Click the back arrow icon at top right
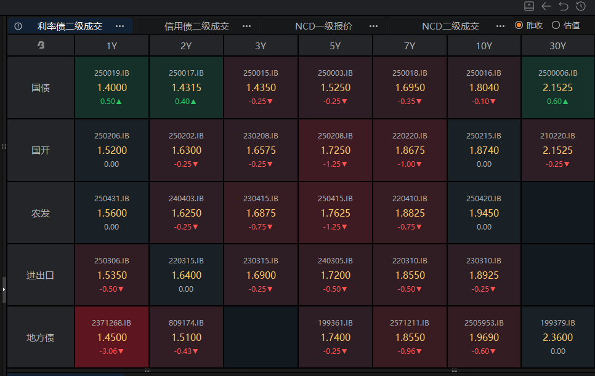This screenshot has width=595, height=376. [546, 6]
